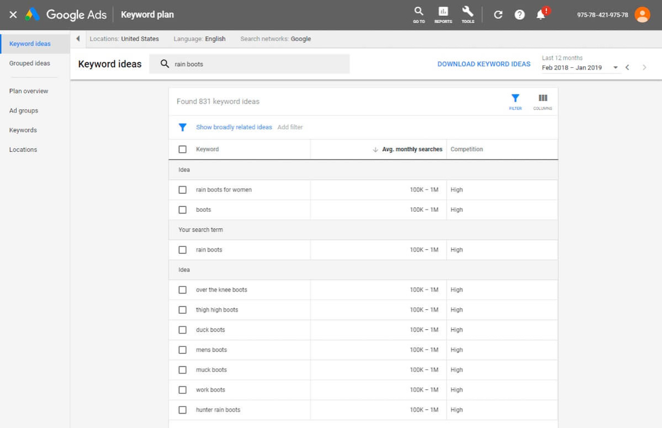Screen dimensions: 662x428
Task: Click the refresh icon in header
Action: (x=498, y=15)
